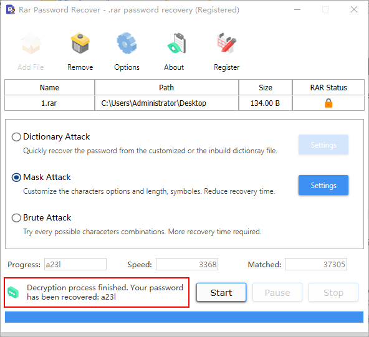The width and height of the screenshot is (369, 337).
Task: Click the Brute Attack description text
Action: tap(142, 232)
